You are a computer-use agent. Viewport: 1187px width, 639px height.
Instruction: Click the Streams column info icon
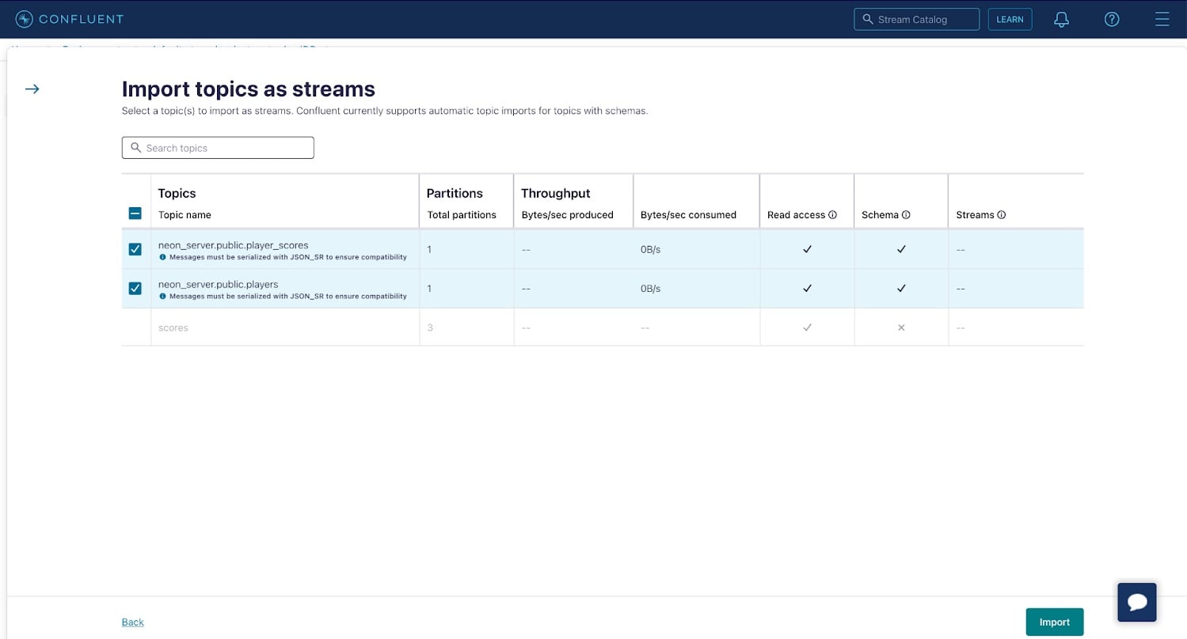pyautogui.click(x=1002, y=214)
